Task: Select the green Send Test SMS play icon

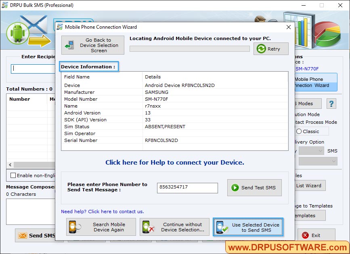Action: tap(235, 187)
